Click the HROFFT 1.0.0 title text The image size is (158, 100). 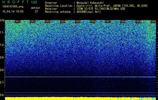coord(20,2)
